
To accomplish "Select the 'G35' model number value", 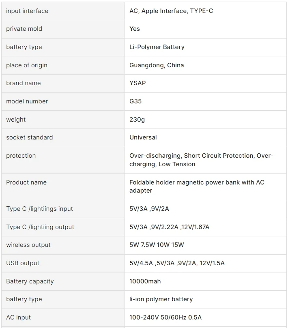I will point(135,101).
